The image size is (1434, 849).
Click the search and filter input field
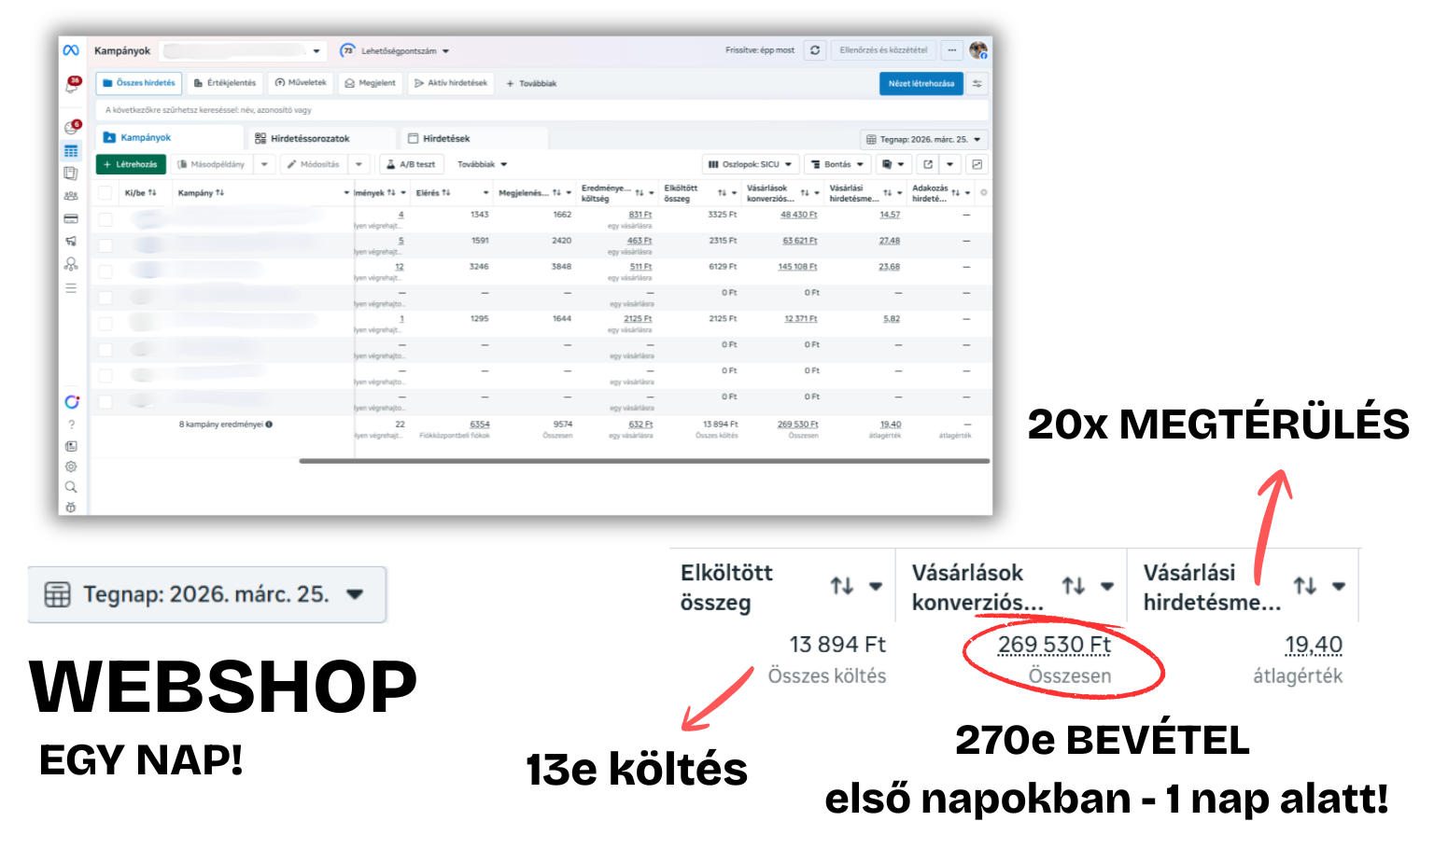coord(541,110)
